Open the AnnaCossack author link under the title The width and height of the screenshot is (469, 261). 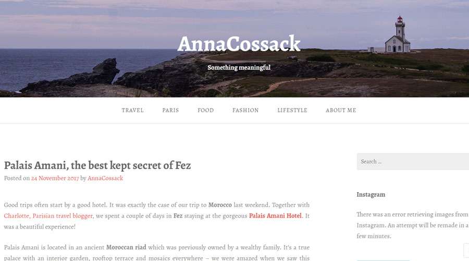[x=105, y=178]
